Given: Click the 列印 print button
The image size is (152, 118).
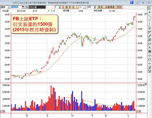Looking at the screenshot, I should click(x=119, y=7).
